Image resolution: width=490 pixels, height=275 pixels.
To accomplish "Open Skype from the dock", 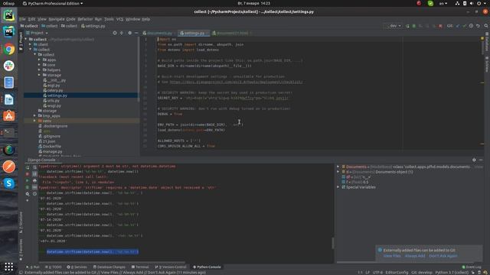I will (8, 183).
